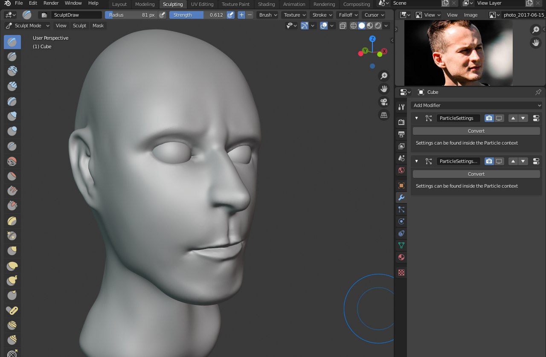The image size is (546, 357).
Task: Click Convert on first ParticleSettings modifier
Action: tap(476, 131)
